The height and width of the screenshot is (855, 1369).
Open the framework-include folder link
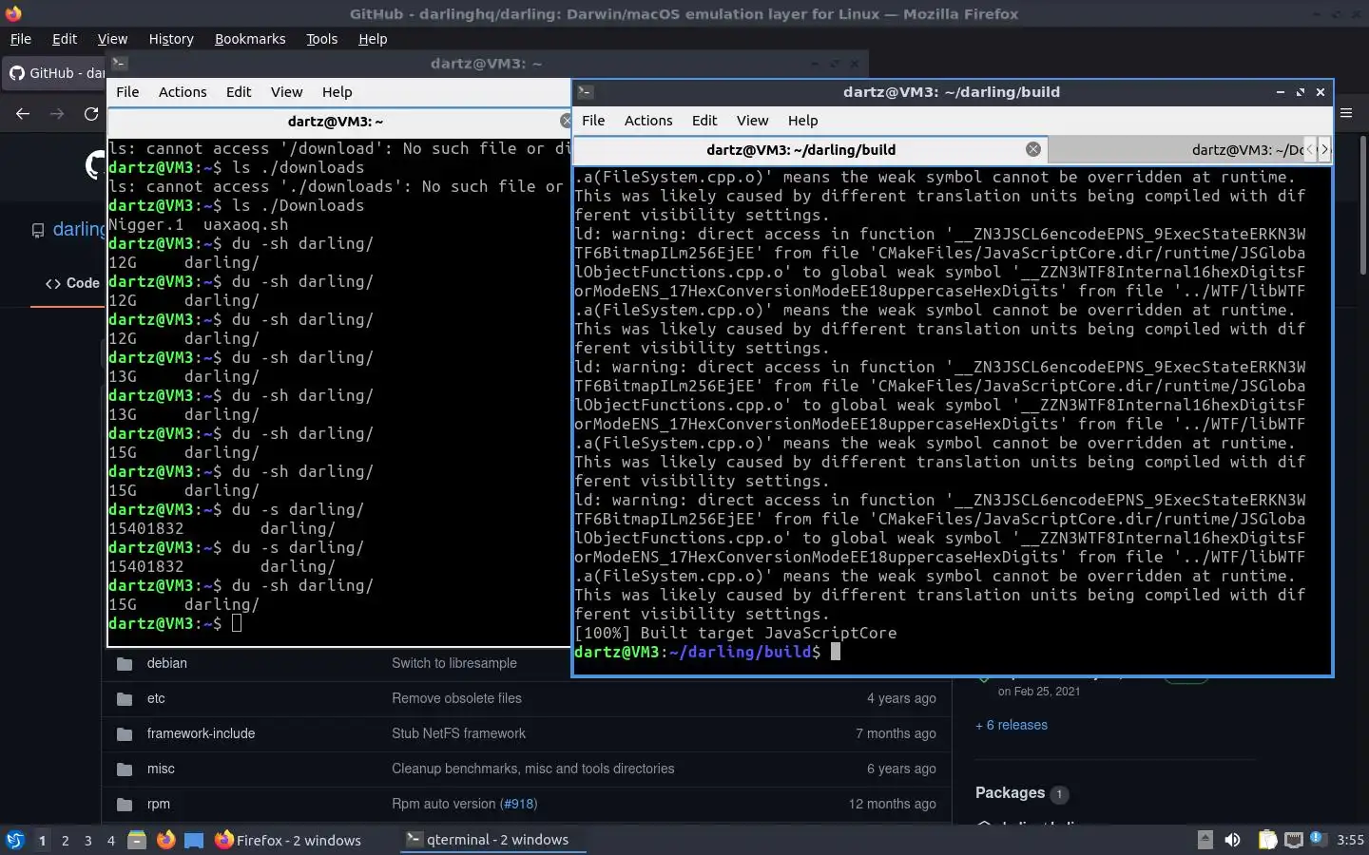tap(201, 733)
